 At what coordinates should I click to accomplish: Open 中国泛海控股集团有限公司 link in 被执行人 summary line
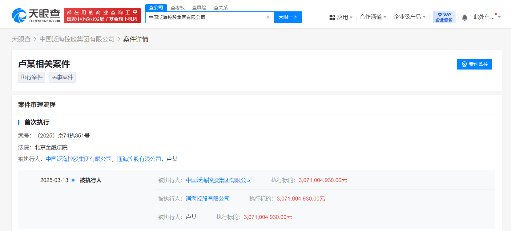point(79,159)
